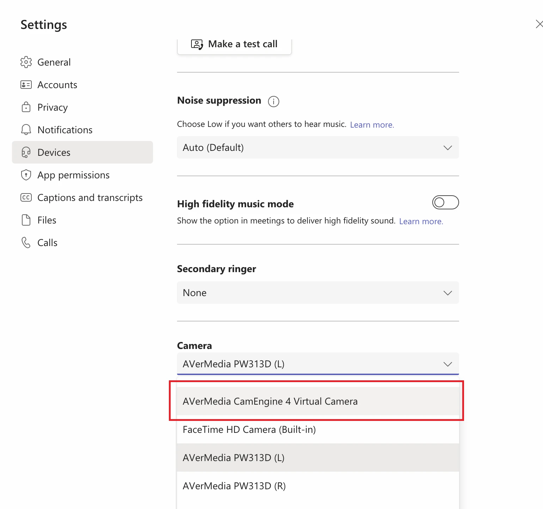Click the General gear icon
Viewport: 543px width, 509px height.
pyautogui.click(x=26, y=62)
